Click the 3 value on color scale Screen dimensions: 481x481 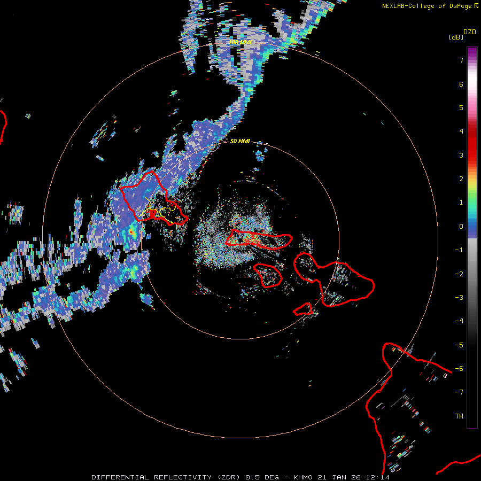(x=461, y=155)
